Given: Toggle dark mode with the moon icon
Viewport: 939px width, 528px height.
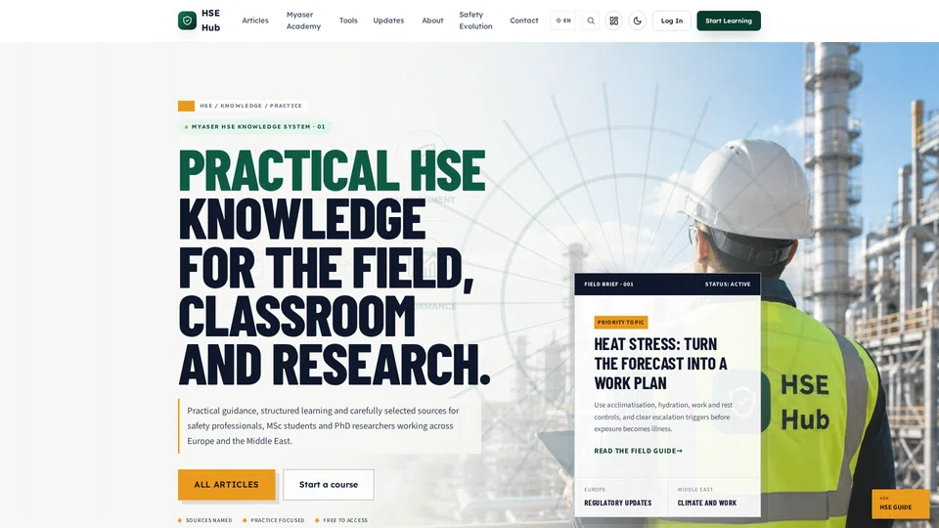Looking at the screenshot, I should 637,21.
